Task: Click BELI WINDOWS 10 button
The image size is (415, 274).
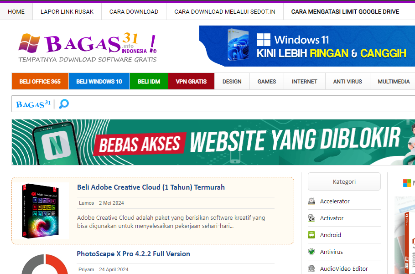Action: click(x=99, y=81)
